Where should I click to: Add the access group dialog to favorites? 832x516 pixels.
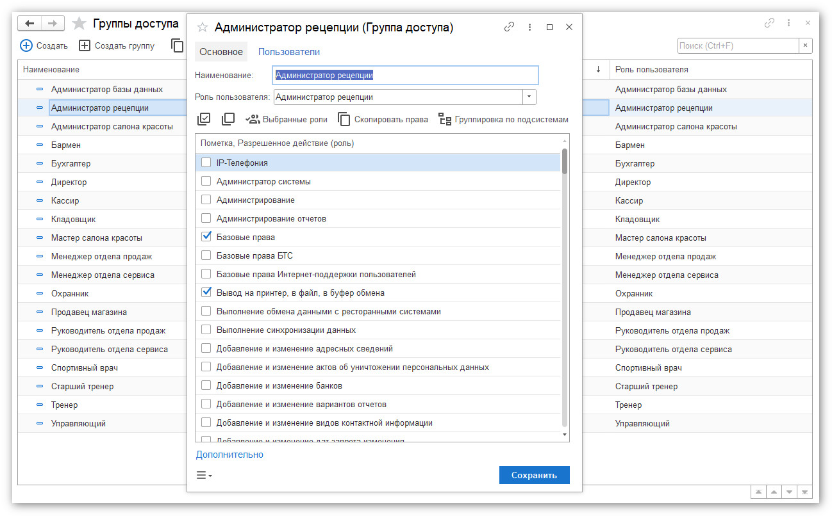tap(203, 27)
